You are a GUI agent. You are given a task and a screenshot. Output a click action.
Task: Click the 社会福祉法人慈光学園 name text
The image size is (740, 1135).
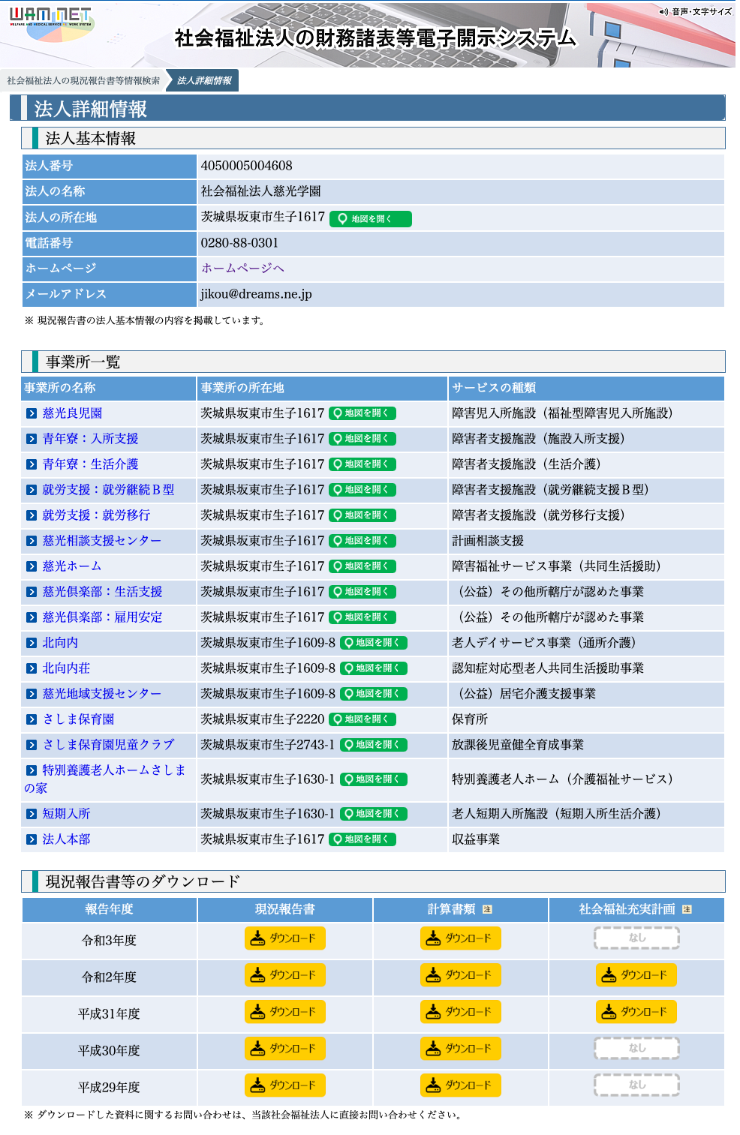[260, 191]
